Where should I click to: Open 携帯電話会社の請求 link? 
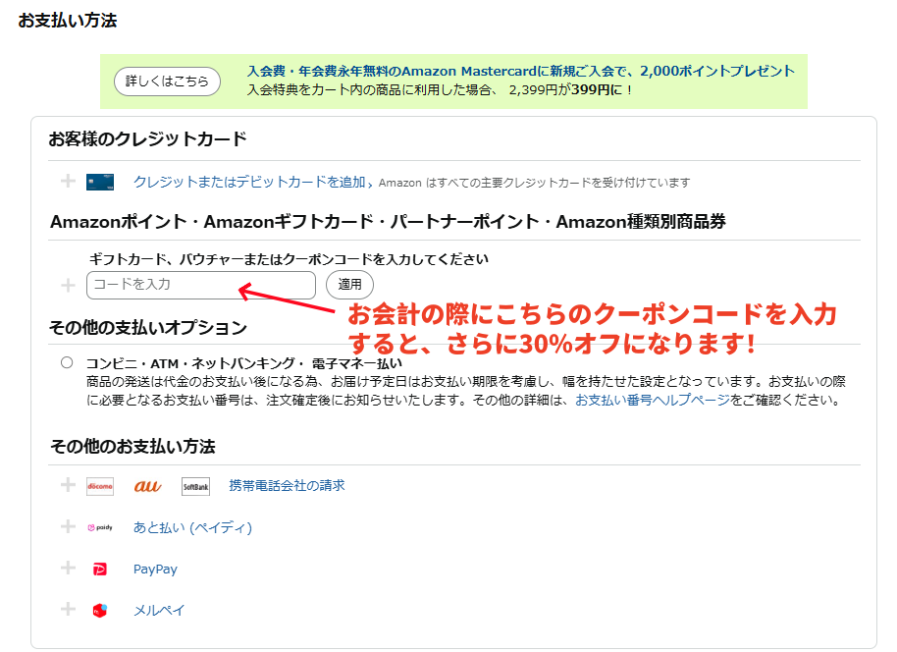tap(288, 485)
